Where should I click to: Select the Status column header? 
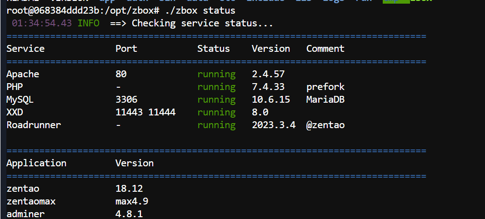tap(214, 49)
